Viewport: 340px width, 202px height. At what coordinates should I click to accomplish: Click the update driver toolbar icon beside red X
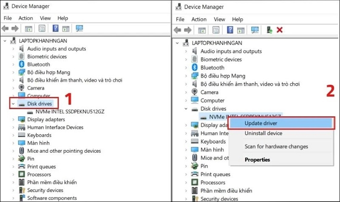tap(269, 30)
